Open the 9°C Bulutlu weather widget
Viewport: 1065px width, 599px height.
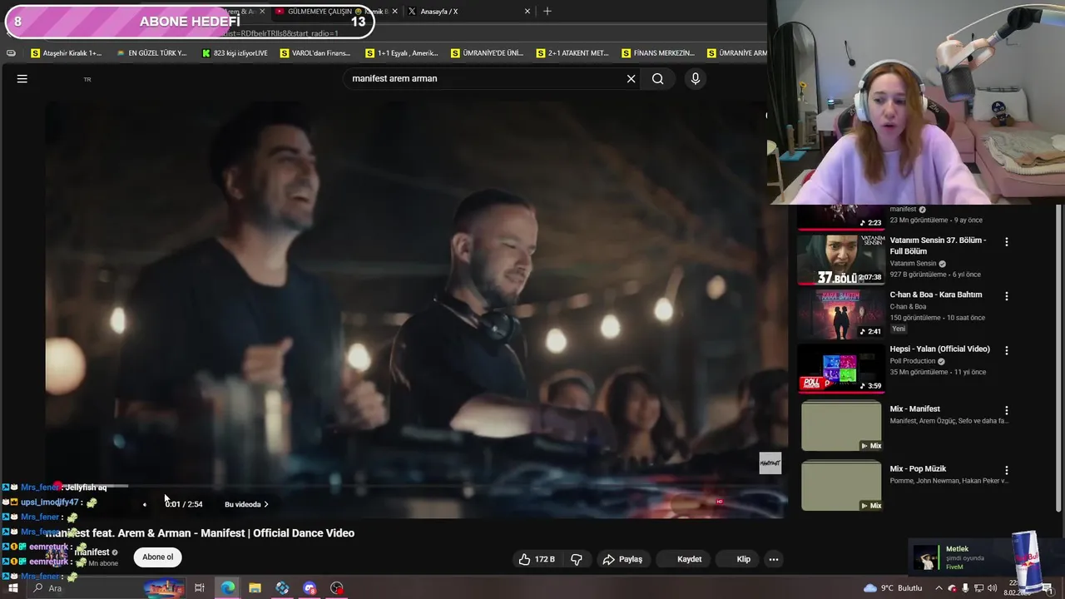892,588
